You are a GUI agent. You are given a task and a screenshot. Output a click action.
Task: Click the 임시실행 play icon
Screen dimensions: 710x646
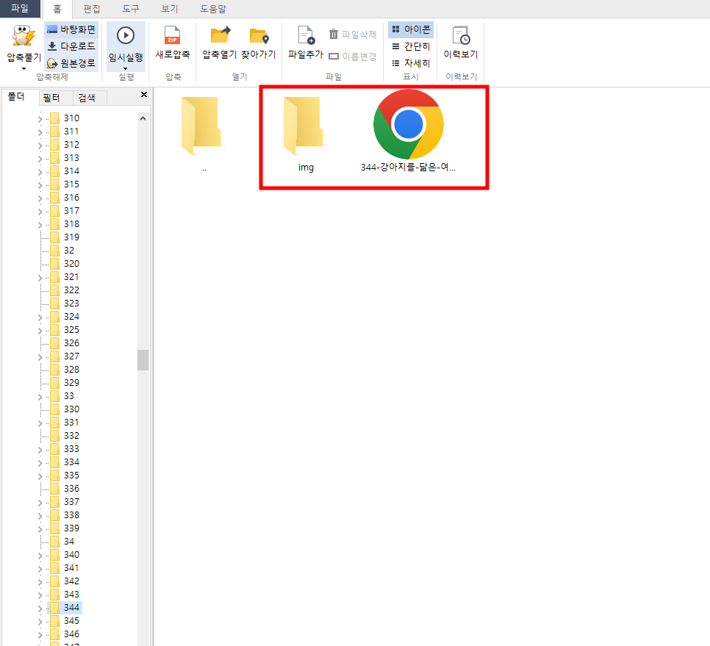(x=126, y=35)
